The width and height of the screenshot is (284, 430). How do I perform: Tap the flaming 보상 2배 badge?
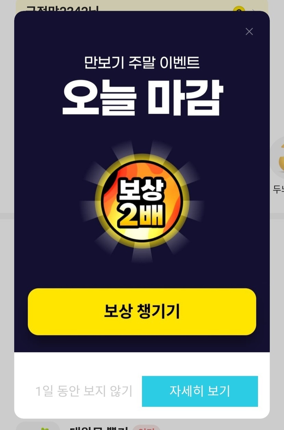pos(142,202)
